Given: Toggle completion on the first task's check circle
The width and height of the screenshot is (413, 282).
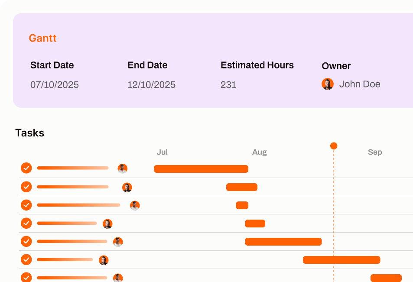Looking at the screenshot, I should (26, 168).
